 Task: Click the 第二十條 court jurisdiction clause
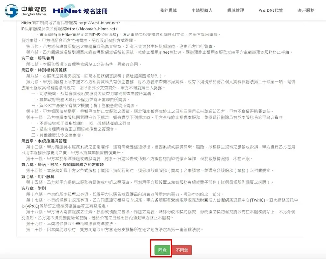(115, 229)
